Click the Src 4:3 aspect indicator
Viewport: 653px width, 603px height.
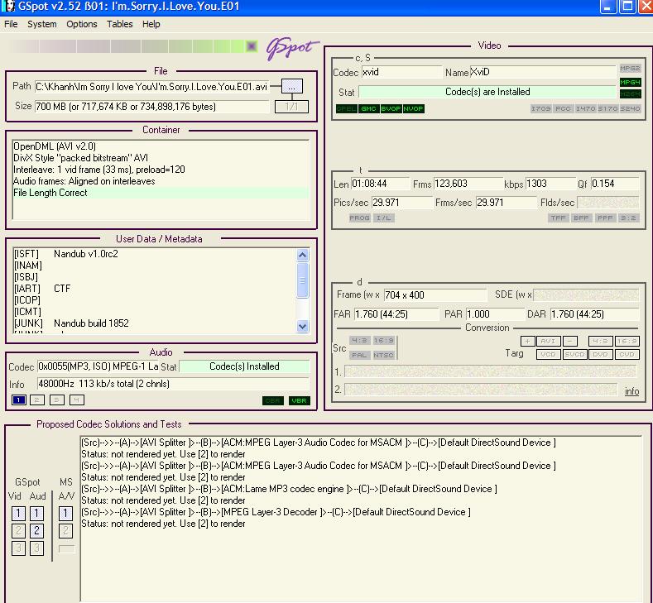359,341
